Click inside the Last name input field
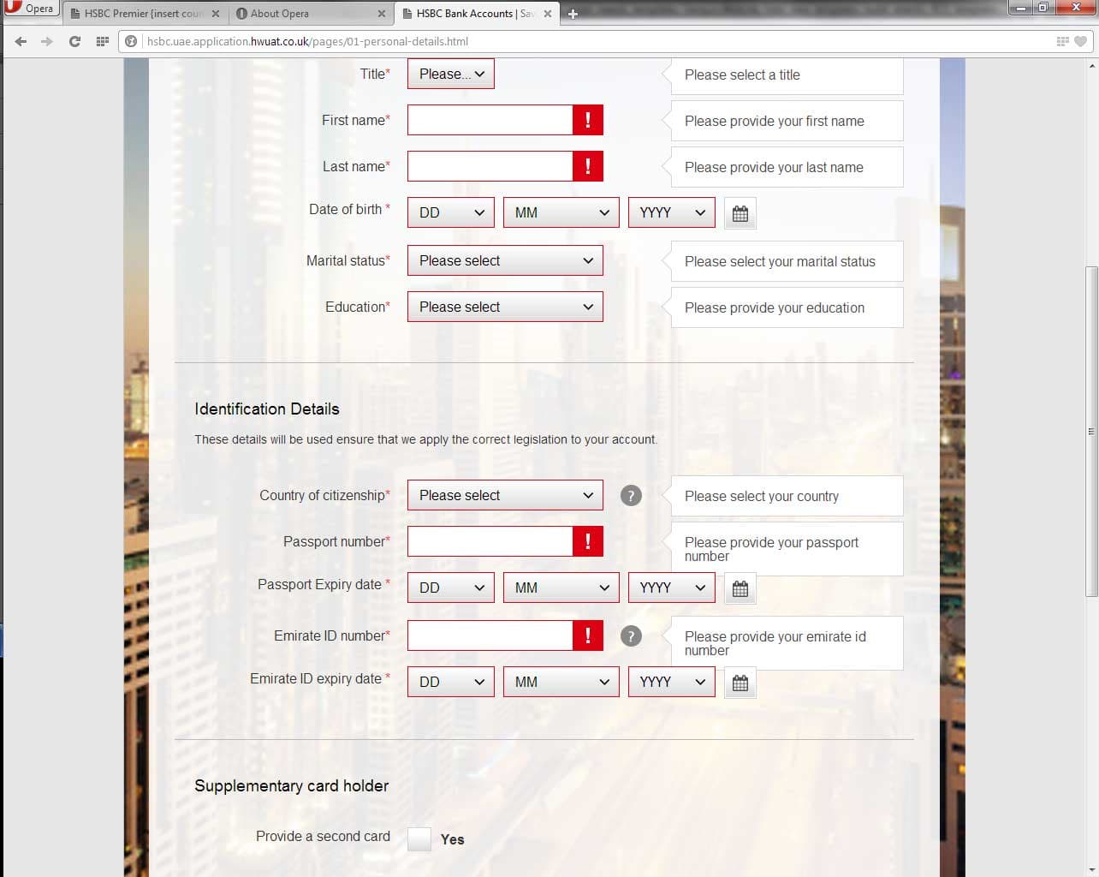 [x=490, y=166]
